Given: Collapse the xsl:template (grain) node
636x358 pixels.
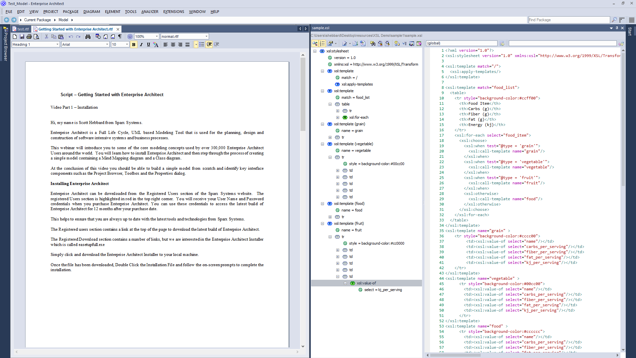Looking at the screenshot, I should [322, 124].
